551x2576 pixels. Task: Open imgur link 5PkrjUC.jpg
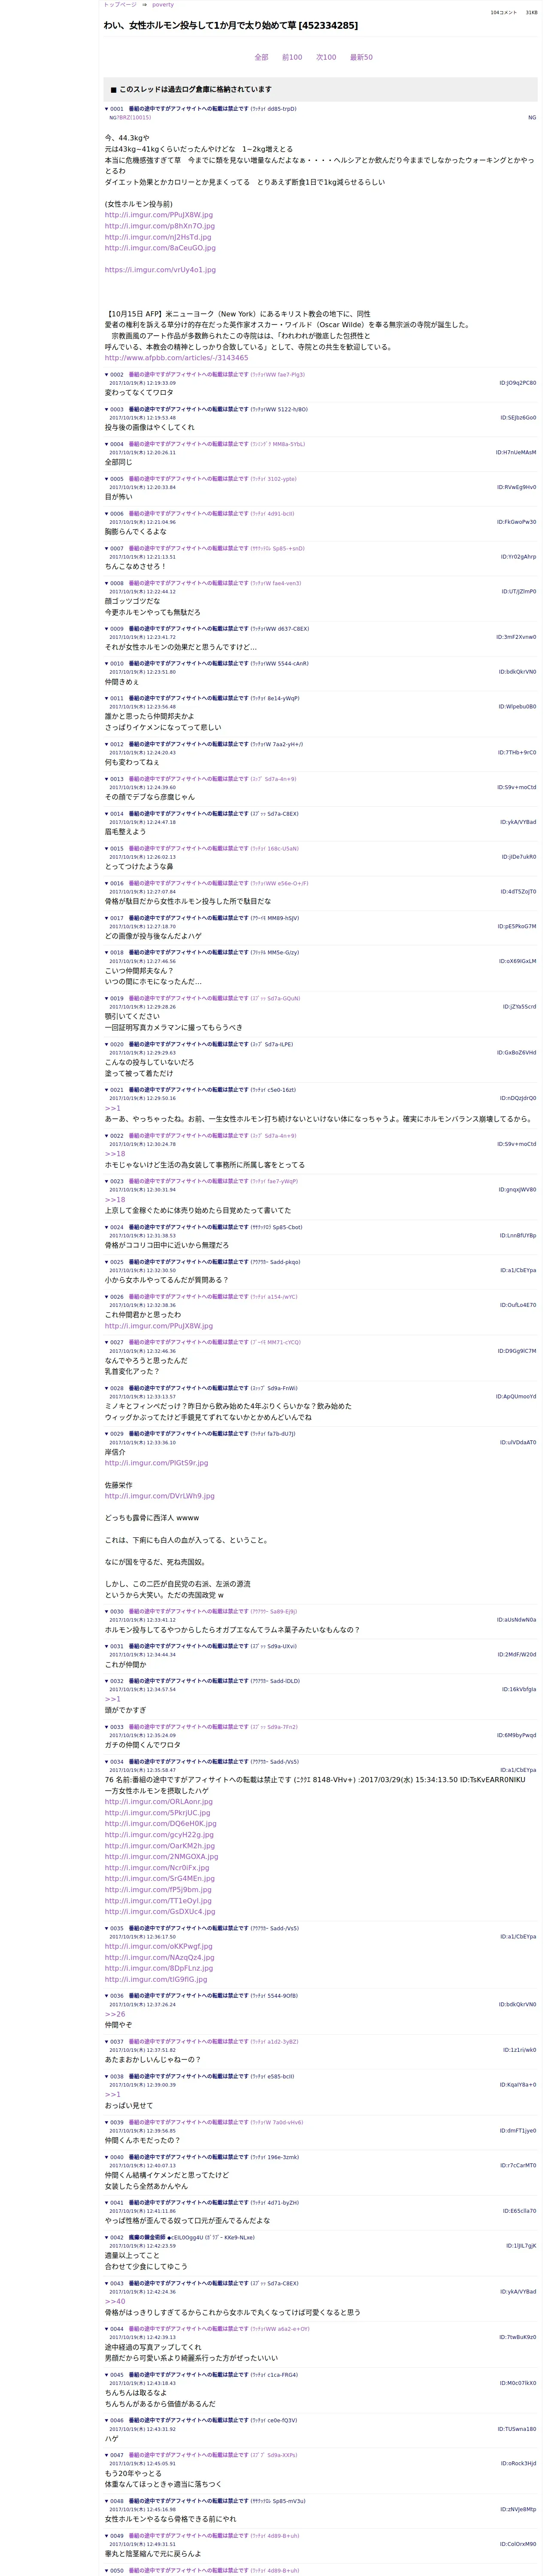[158, 1813]
